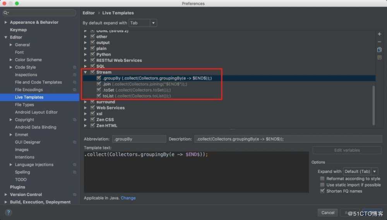The image size is (387, 220).
Task: Toggle the Stream group checkbox
Action: point(92,72)
